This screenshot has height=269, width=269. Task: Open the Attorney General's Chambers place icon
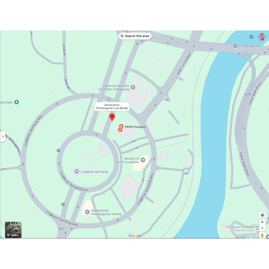pos(133,87)
